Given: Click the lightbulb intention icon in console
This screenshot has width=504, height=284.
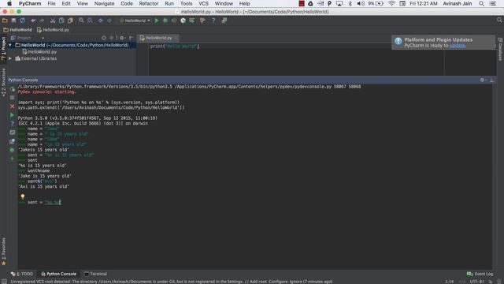Looking at the screenshot, I should tap(23, 196).
